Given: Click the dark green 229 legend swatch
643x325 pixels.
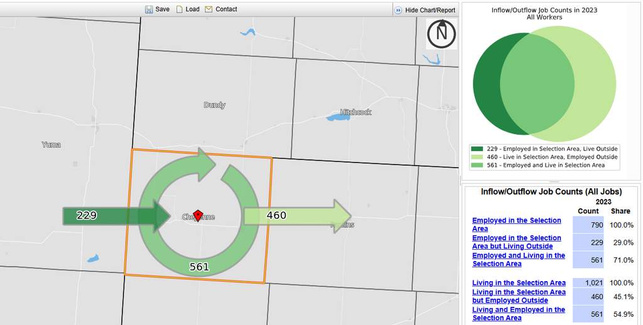Looking at the screenshot, I should [x=477, y=149].
